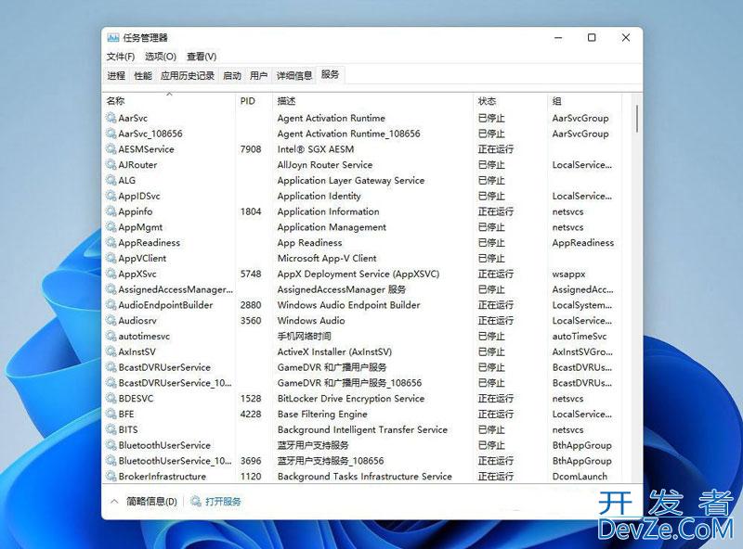Click the gear icon beside AppIDSvc
743x549 pixels.
tap(111, 196)
